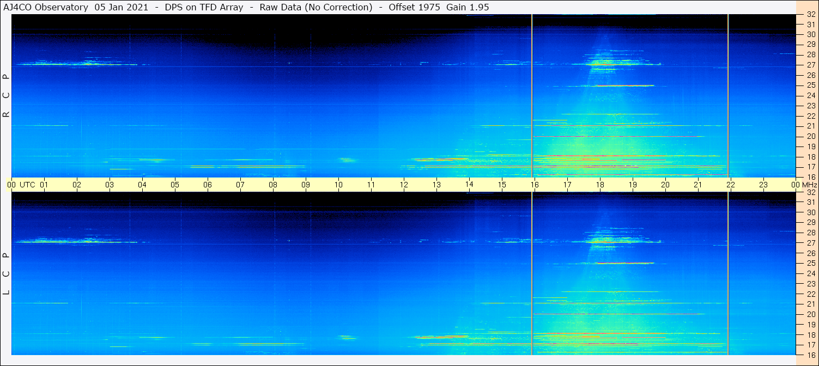Viewport: 819px width, 366px height.
Task: Click the 'R C P' panel label
Action: click(x=7, y=96)
